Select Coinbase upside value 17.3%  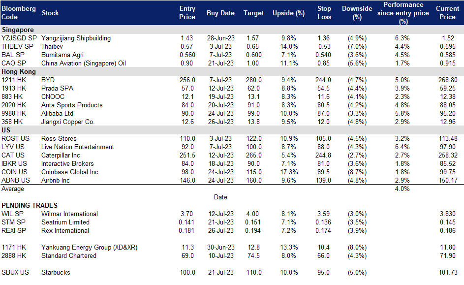[289, 172]
